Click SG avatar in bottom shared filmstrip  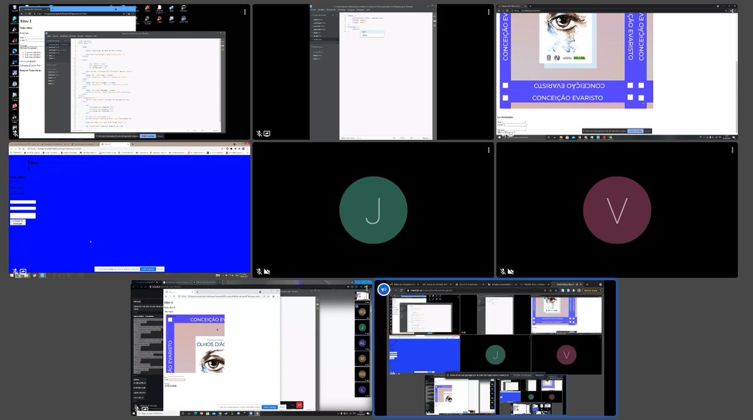362,312
